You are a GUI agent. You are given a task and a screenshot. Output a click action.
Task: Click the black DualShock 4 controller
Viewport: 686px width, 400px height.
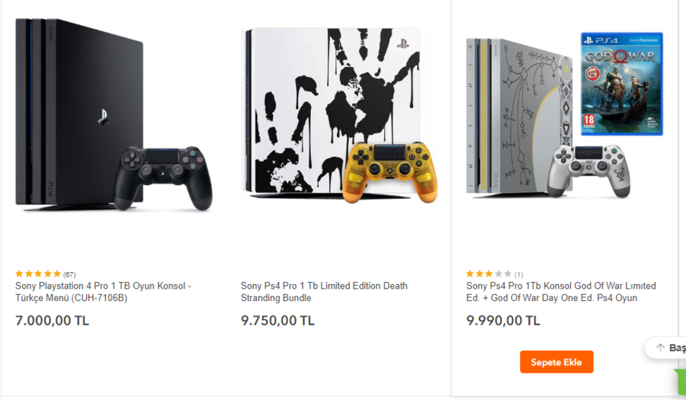[x=163, y=177]
